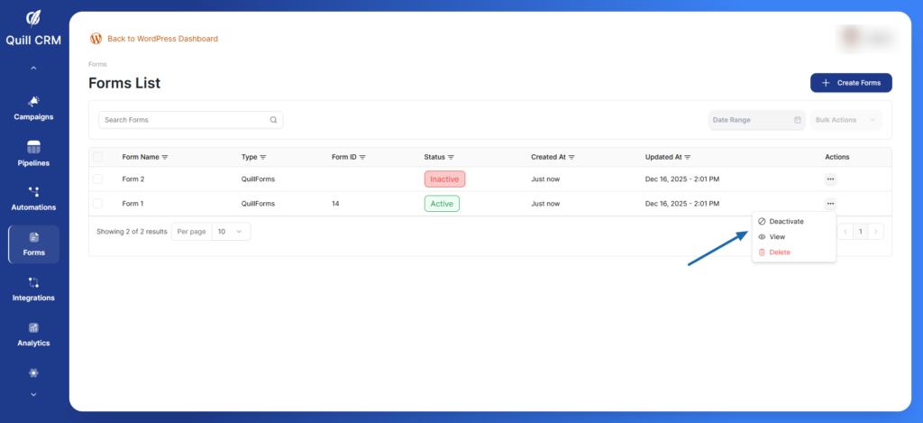Screen dimensions: 923x423
Task: Check the Form 1 row checkbox
Action: (x=97, y=204)
